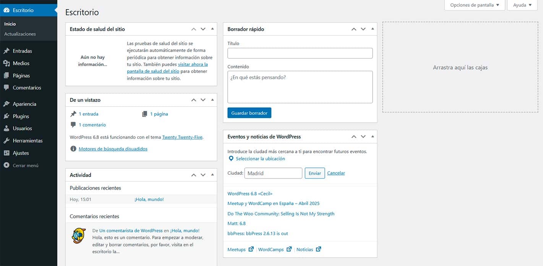Open Meetup y WordCamp en España news link
Image resolution: width=543 pixels, height=266 pixels.
pyautogui.click(x=273, y=203)
